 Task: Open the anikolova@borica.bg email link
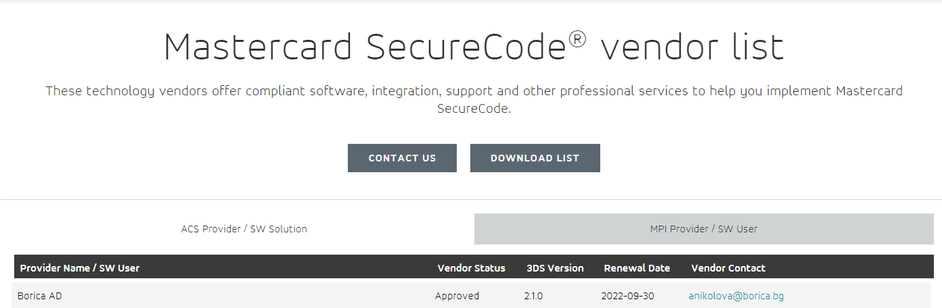click(x=736, y=296)
